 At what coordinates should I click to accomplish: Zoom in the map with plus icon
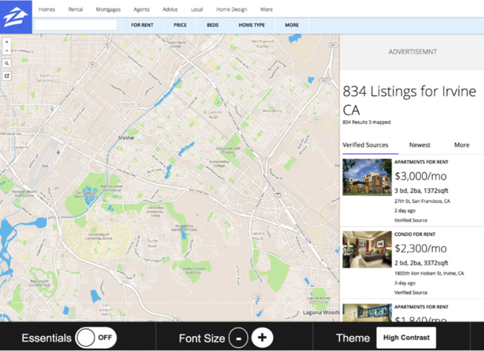7,42
